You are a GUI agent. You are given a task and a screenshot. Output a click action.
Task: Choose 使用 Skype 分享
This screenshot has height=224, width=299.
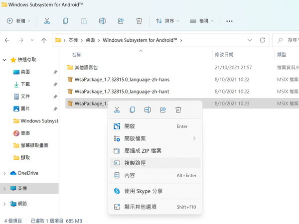155,191
